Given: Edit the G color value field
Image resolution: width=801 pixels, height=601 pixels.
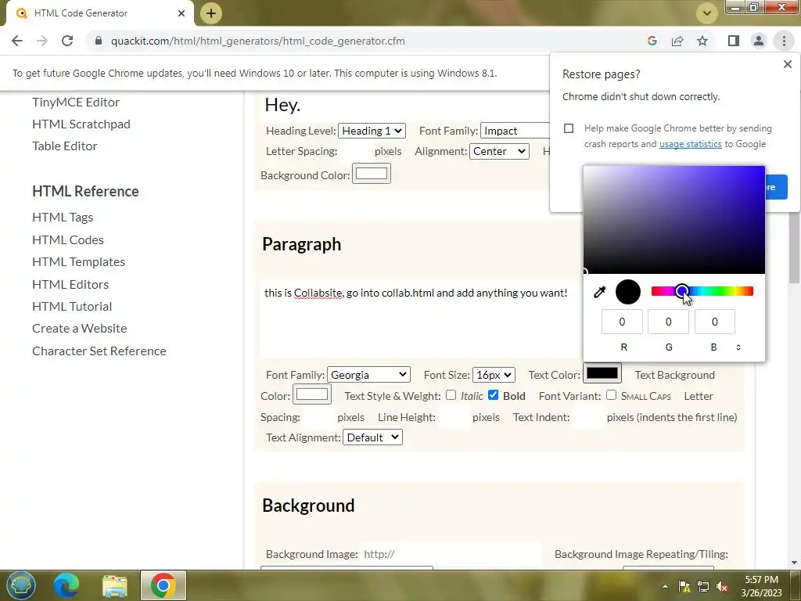Looking at the screenshot, I should tap(668, 322).
